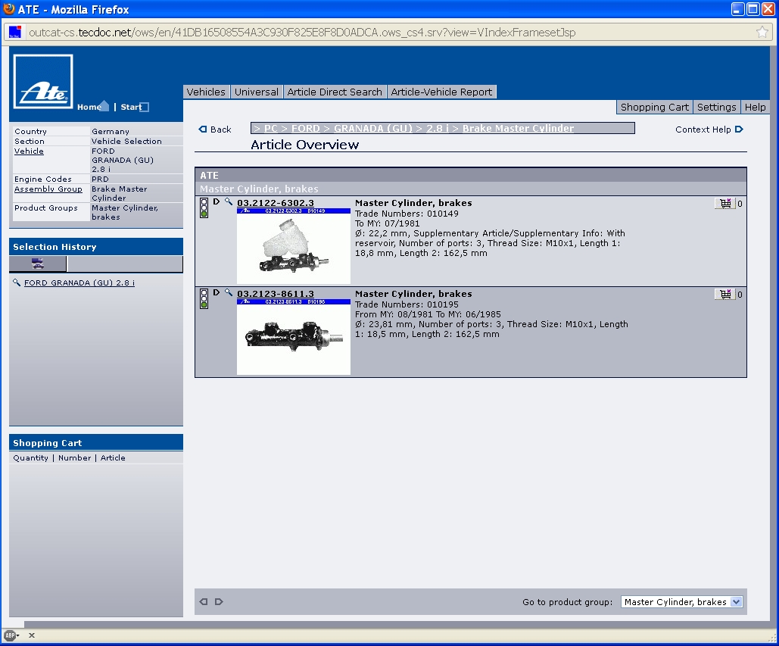Expand details arrow for 03.2122-6302.3
The width and height of the screenshot is (779, 646).
pyautogui.click(x=217, y=201)
